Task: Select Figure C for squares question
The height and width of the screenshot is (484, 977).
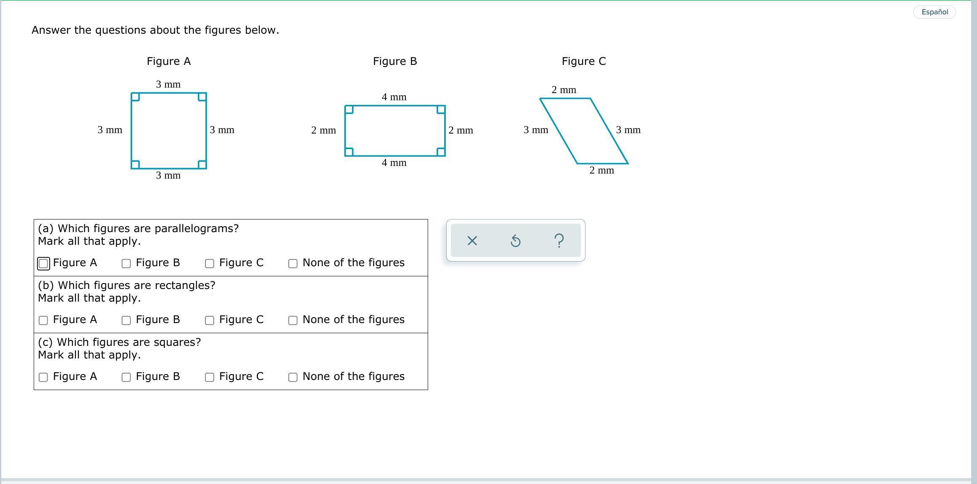Action: tap(210, 377)
